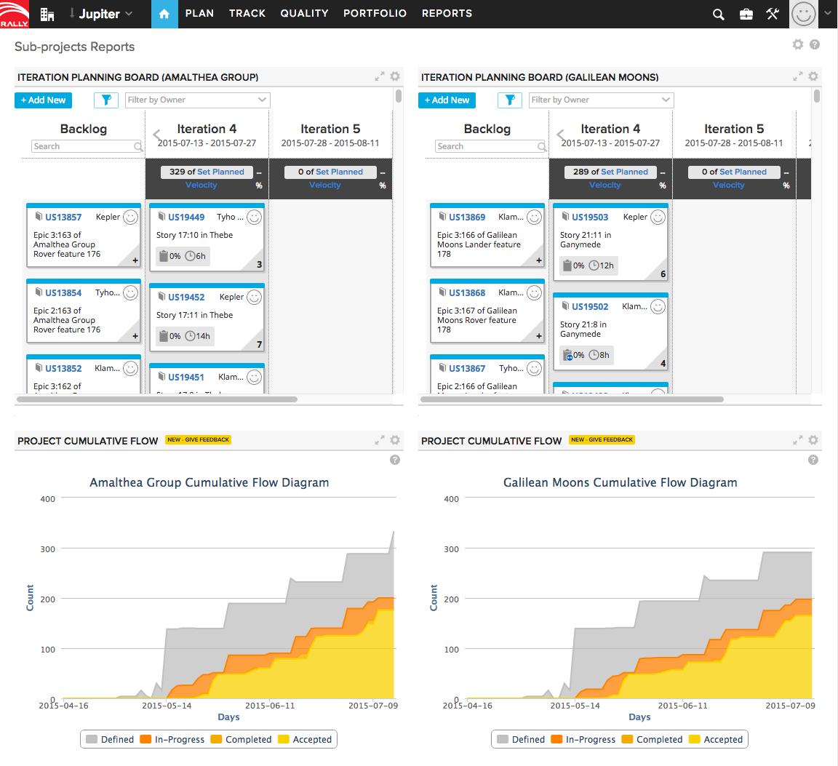Expand the Galilean Moons board to fullscreen
Image resolution: width=838 pixels, height=766 pixels.
click(797, 76)
